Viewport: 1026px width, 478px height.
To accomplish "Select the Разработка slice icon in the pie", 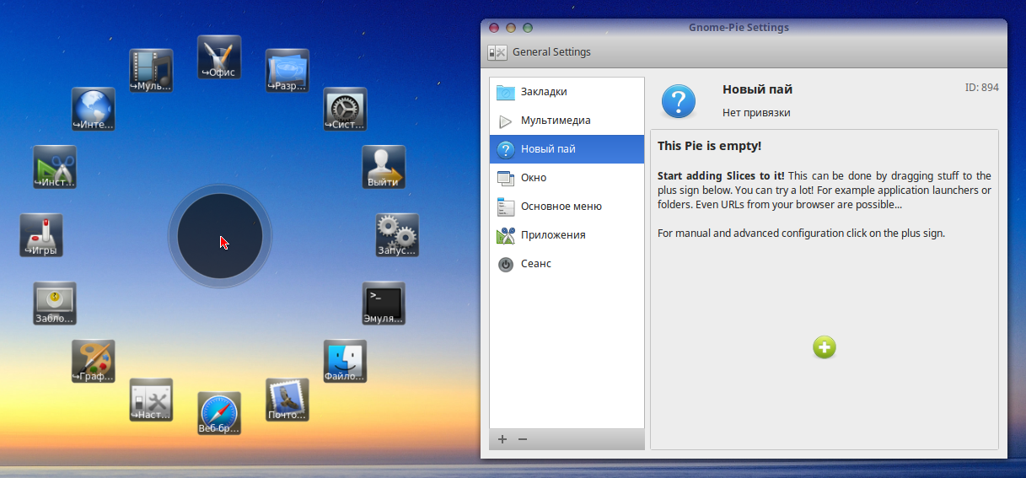I will [x=287, y=70].
